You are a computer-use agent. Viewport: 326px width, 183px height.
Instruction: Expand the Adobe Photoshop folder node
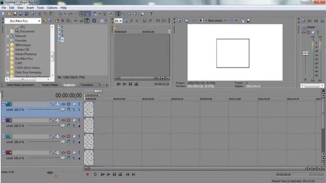coord(8,54)
